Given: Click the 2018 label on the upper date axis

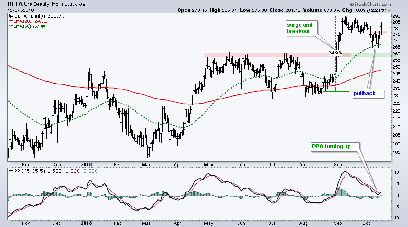Looking at the screenshot, I should (x=86, y=164).
